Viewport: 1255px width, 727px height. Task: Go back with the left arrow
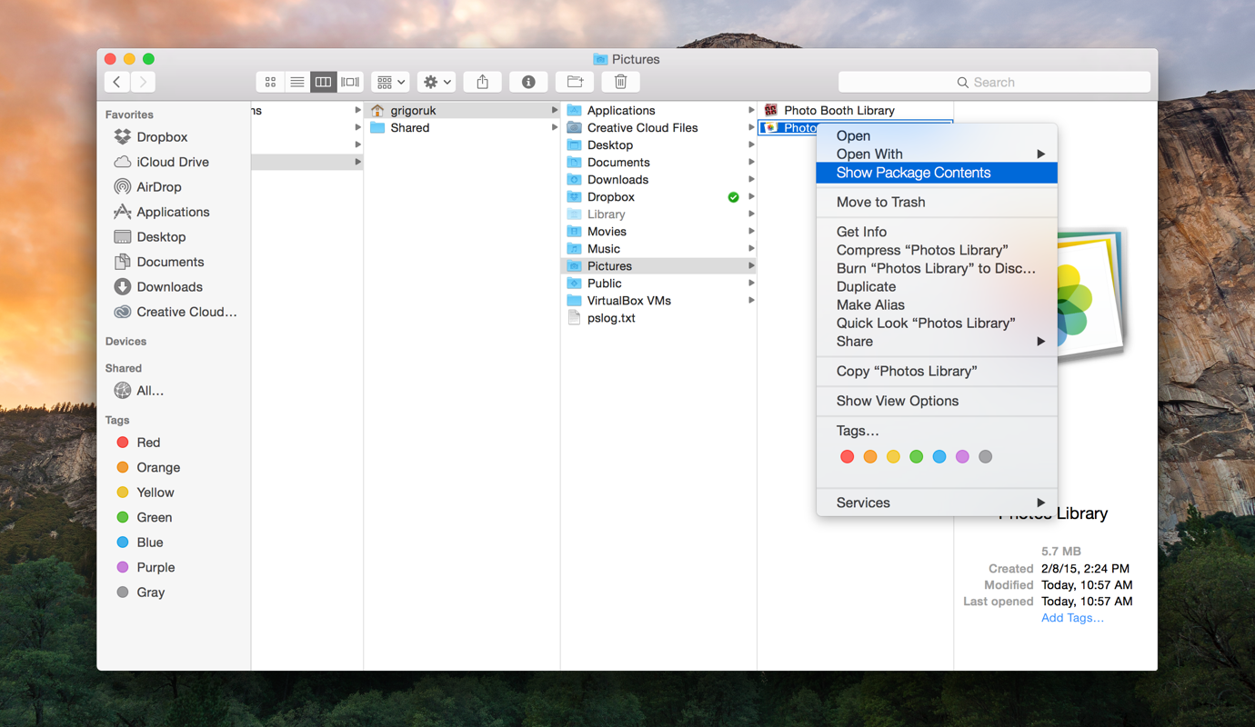tap(116, 82)
